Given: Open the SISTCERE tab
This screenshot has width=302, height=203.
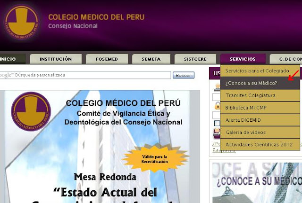Looking at the screenshot, I should tap(195, 59).
